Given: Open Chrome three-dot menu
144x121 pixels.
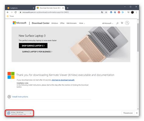Looking at the screenshot, I should (x=136, y=12).
